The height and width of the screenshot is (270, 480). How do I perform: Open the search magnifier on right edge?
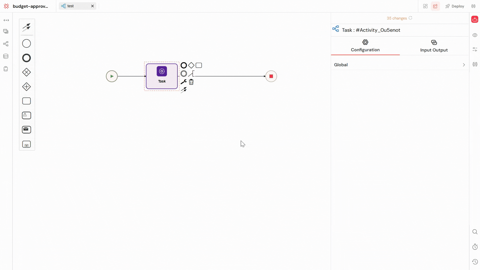(475, 232)
